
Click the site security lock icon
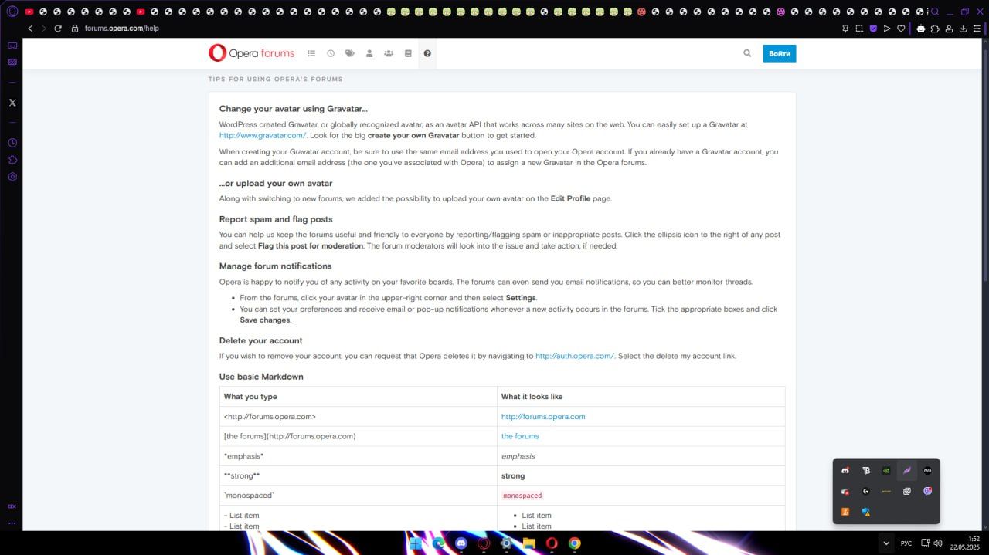point(75,29)
